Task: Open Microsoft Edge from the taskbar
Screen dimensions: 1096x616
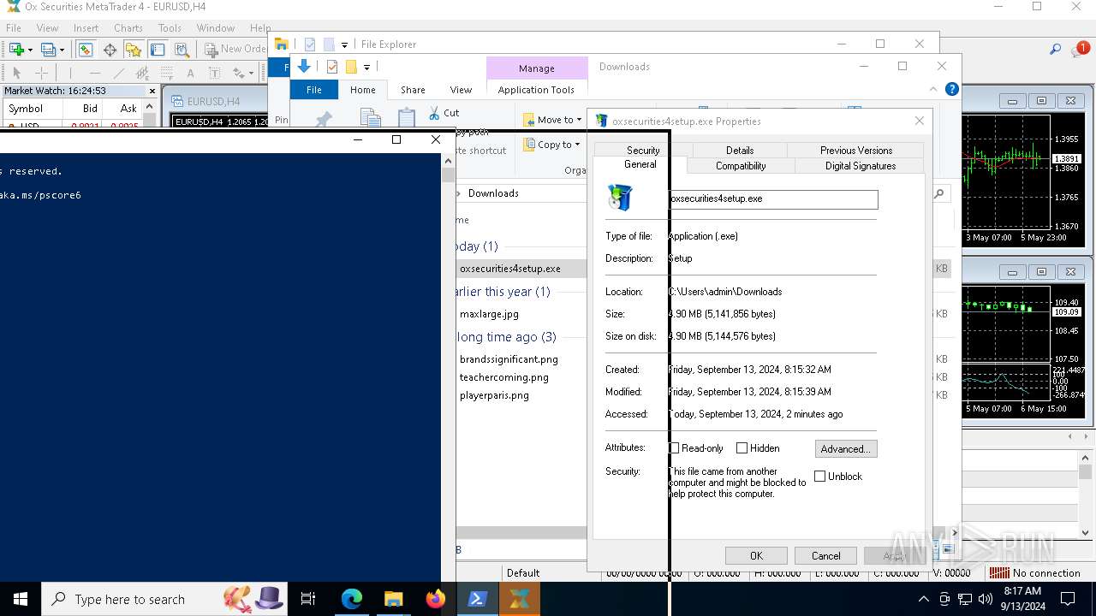Action: click(352, 600)
